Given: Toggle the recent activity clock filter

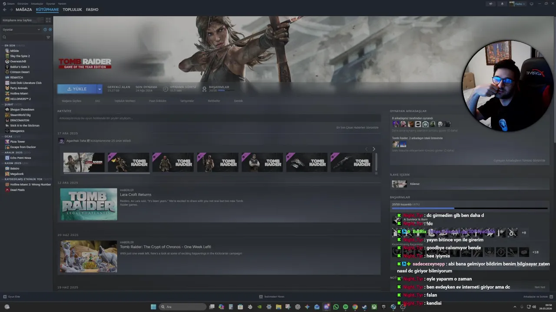Looking at the screenshot, I should [45, 29].
